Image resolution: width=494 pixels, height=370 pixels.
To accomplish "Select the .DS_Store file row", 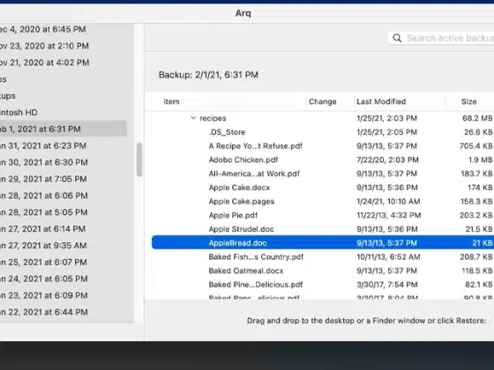I will [x=323, y=132].
